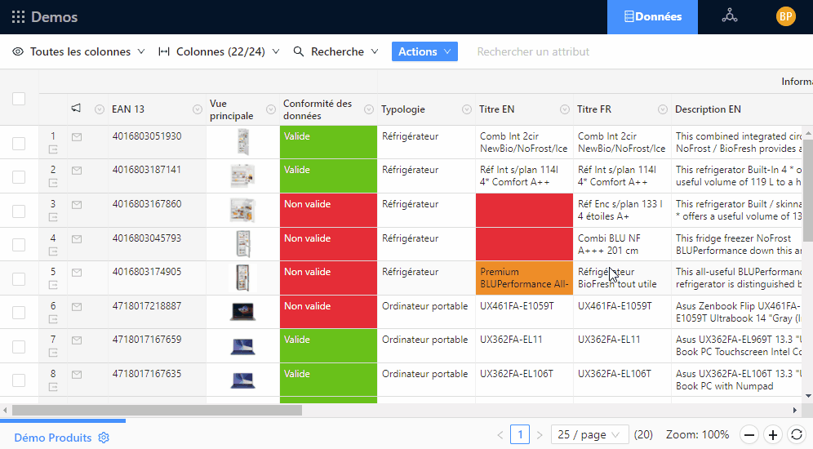813x449 pixels.
Task: Tick the select-all checkbox in header
Action: [19, 99]
